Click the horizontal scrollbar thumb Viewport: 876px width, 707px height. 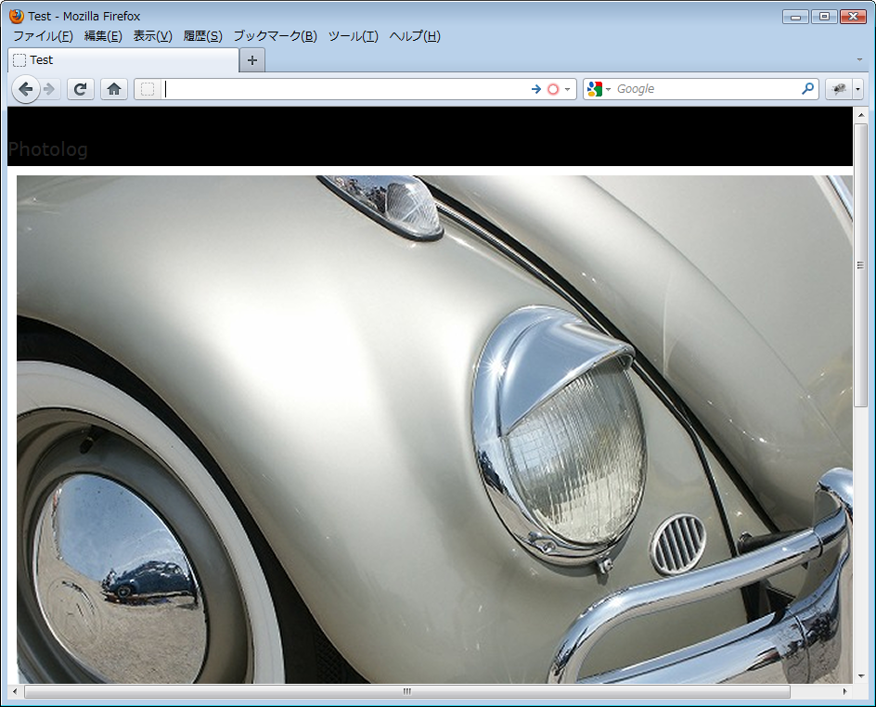point(407,691)
